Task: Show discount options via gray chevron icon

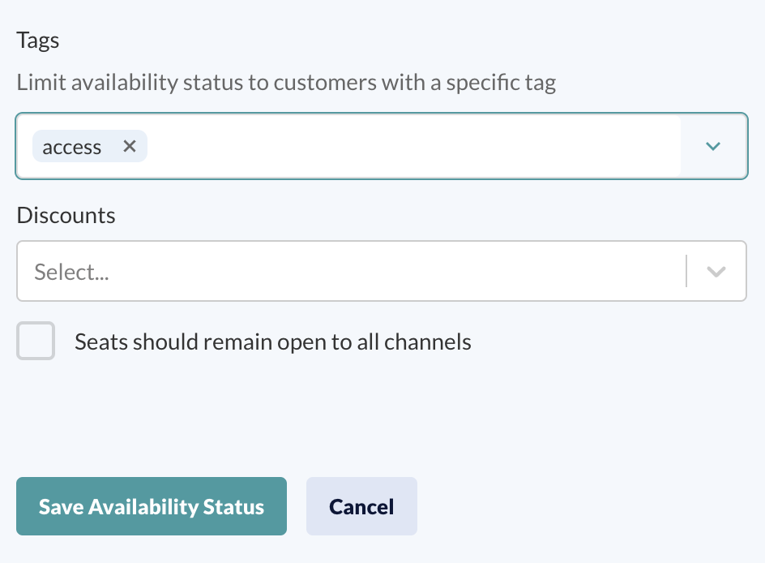Action: pos(716,271)
